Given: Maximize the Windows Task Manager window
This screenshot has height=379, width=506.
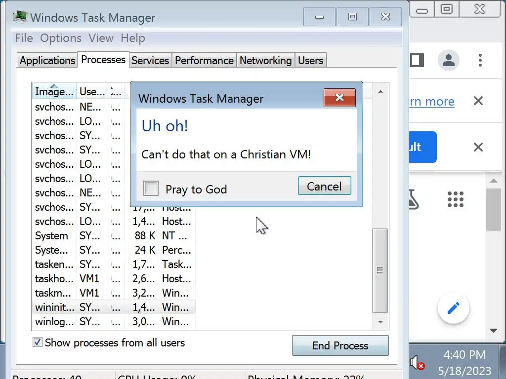Looking at the screenshot, I should tap(352, 17).
